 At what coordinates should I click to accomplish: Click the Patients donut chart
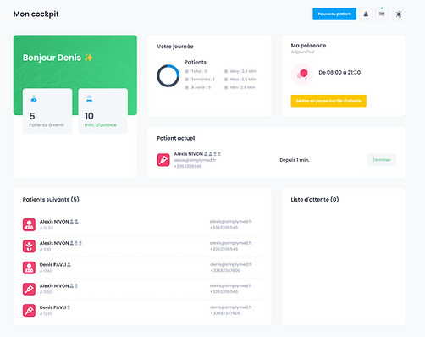tap(168, 75)
